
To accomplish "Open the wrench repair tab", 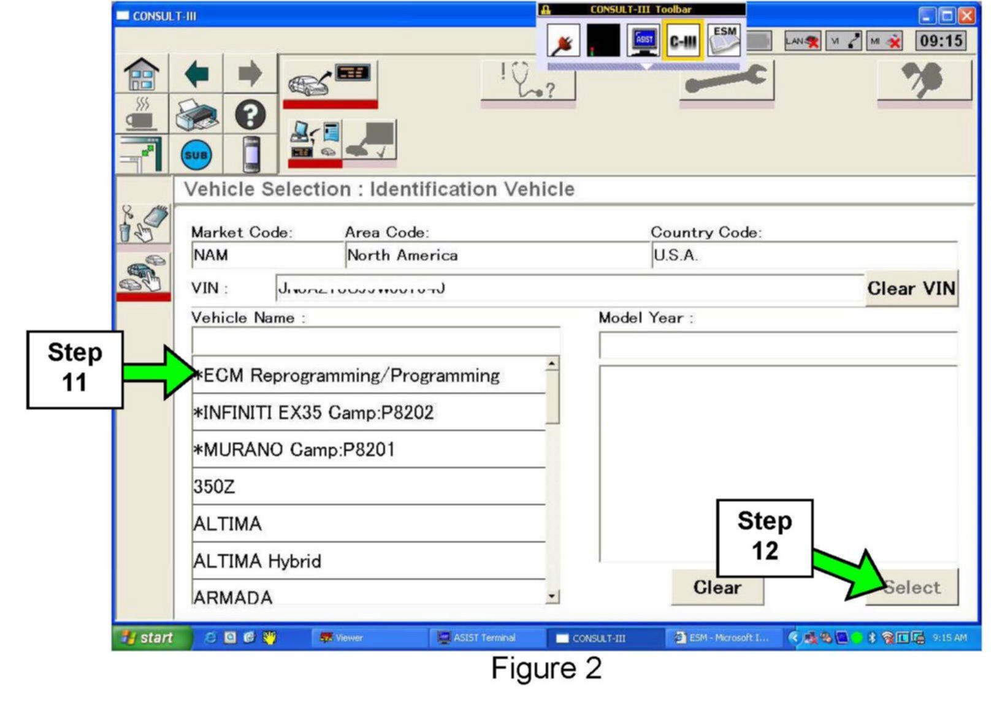I will [x=727, y=80].
